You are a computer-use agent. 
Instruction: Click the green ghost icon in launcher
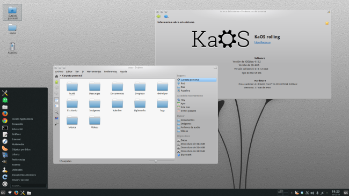coord(5,100)
